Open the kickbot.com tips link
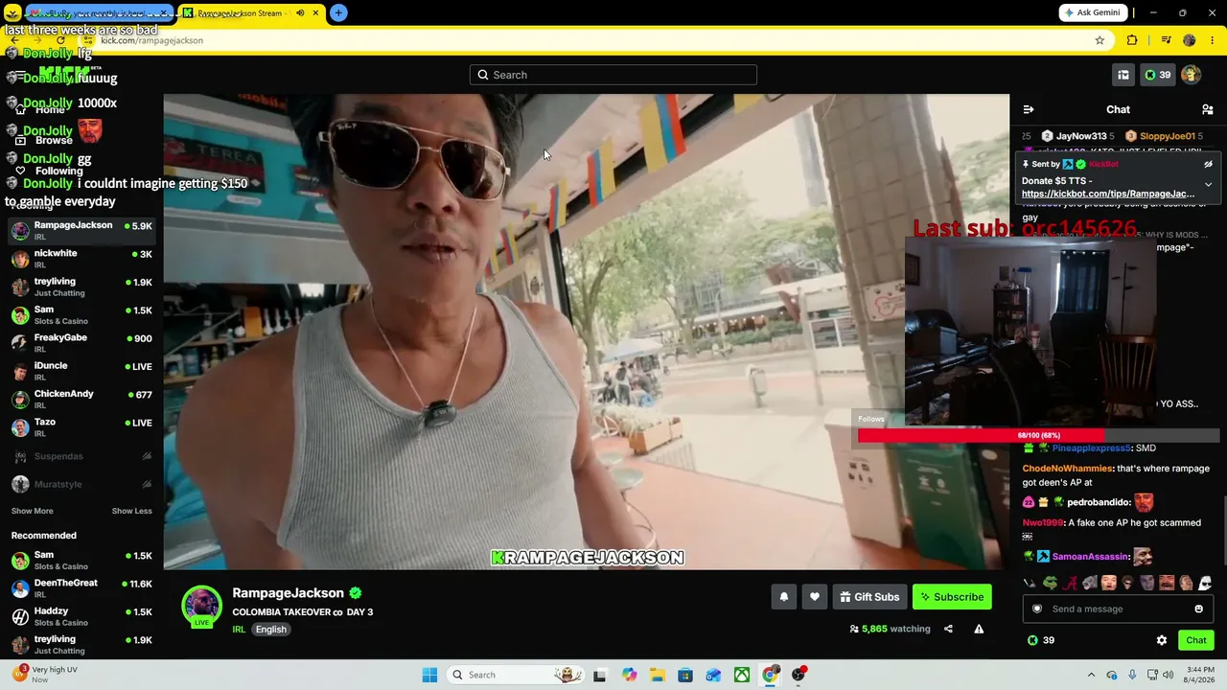1227x690 pixels. tap(1108, 194)
